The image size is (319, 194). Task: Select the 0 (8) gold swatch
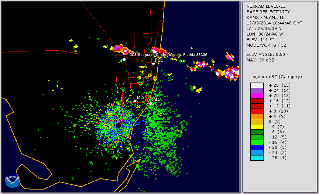coord(257,121)
